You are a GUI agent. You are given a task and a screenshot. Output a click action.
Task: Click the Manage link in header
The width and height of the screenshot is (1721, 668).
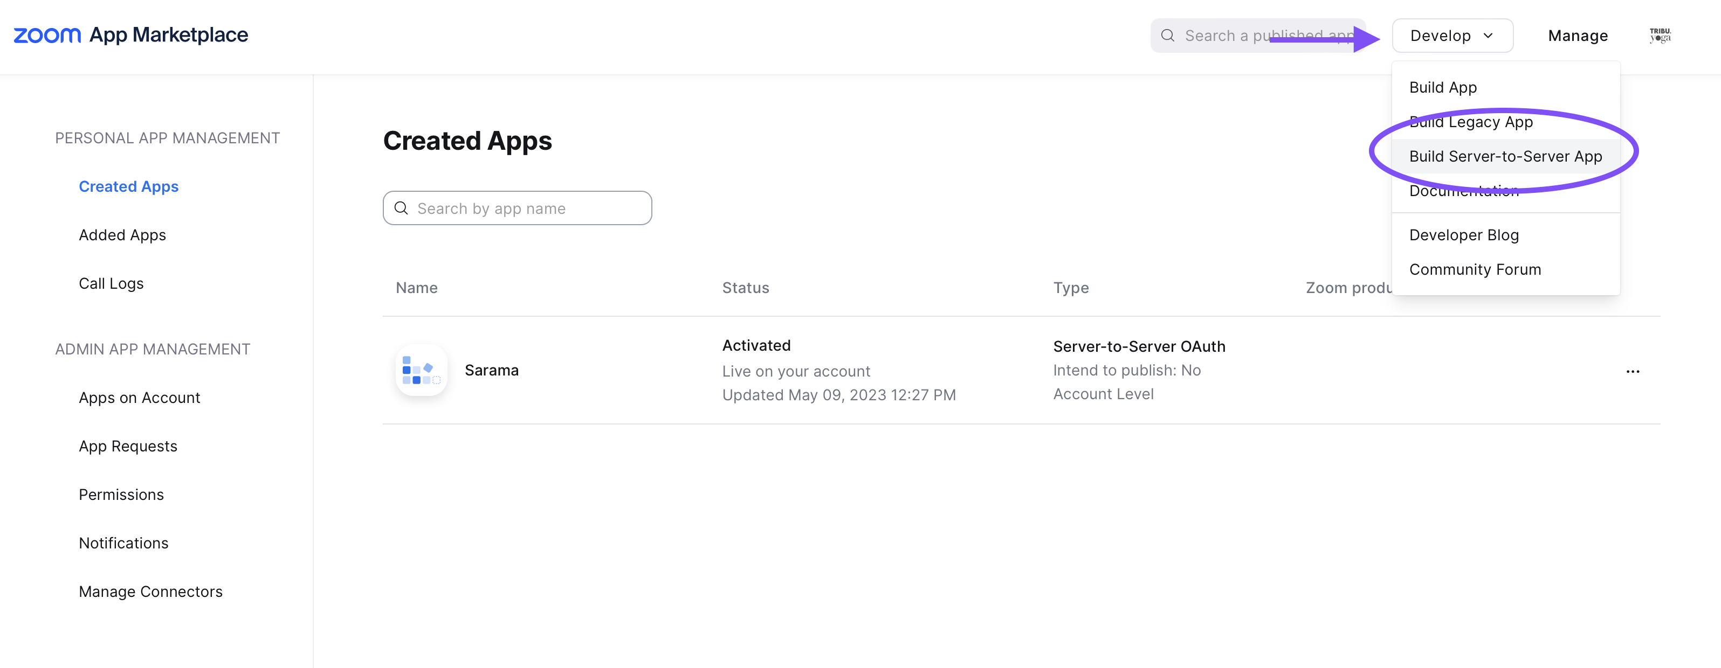(1578, 36)
